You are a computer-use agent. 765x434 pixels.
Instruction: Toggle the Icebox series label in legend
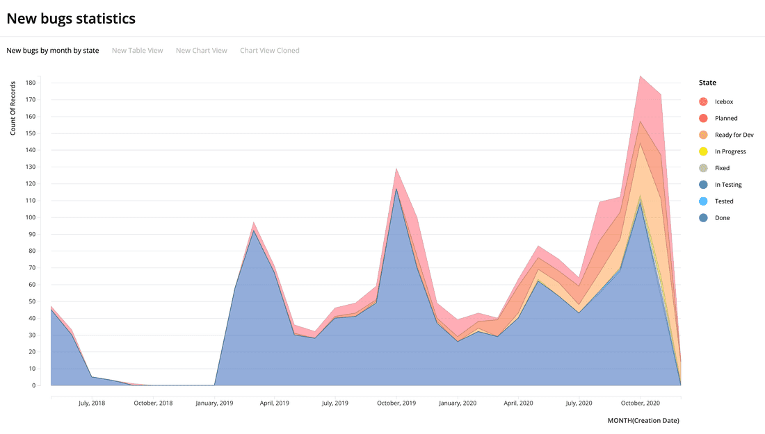[724, 102]
